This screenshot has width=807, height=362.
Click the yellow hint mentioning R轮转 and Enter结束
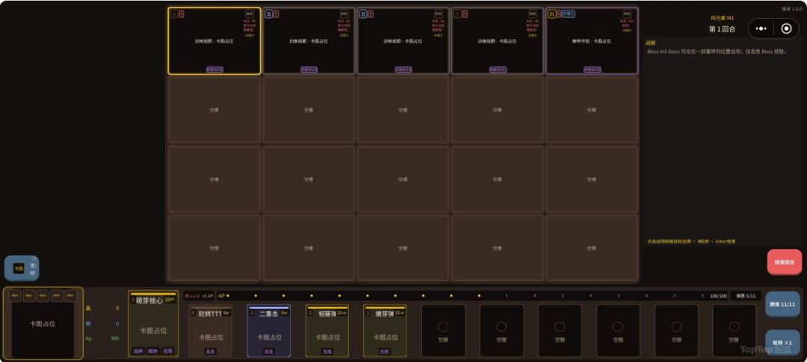pyautogui.click(x=691, y=241)
